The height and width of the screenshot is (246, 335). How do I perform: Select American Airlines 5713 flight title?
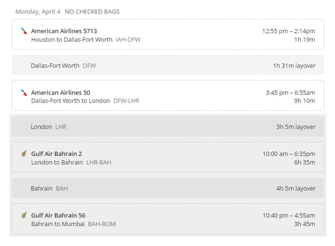pos(64,31)
